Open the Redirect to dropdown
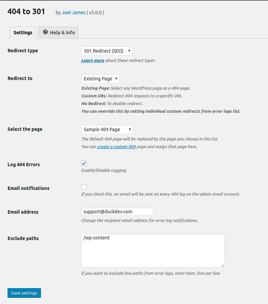The height and width of the screenshot is (304, 268). [100, 79]
